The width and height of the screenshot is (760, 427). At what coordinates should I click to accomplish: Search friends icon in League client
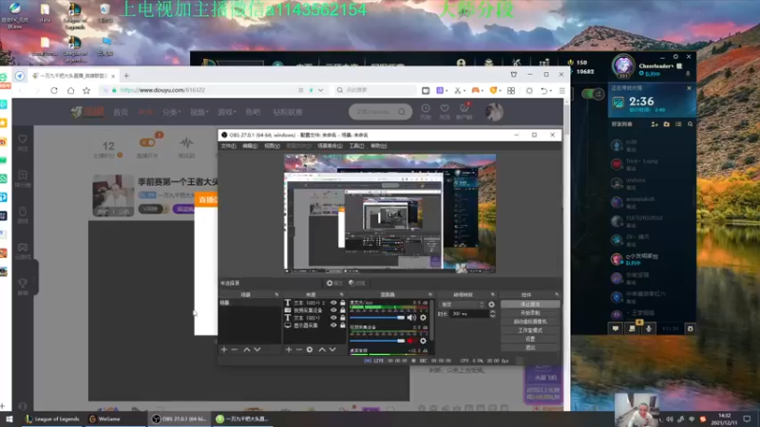[691, 124]
